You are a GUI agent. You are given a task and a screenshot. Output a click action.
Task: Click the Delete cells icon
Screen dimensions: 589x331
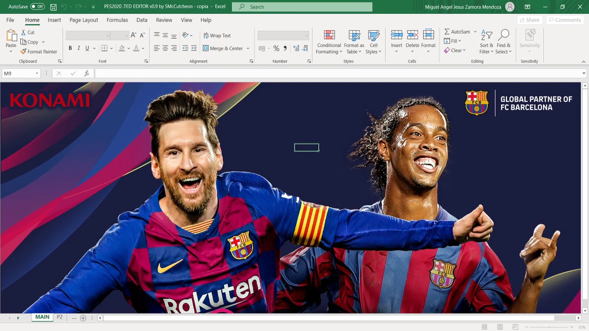coord(412,35)
